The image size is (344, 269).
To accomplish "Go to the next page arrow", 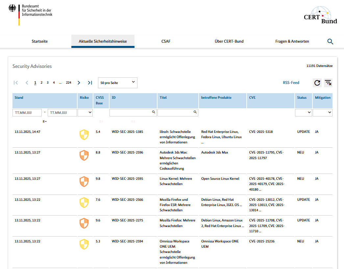I will 79,83.
